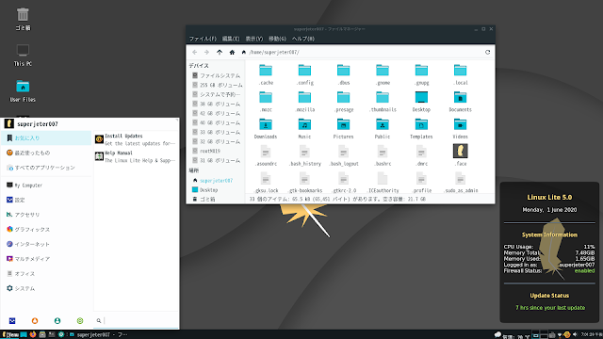The image size is (603, 339).
Task: Select the .mozc folder
Action: coord(266,102)
